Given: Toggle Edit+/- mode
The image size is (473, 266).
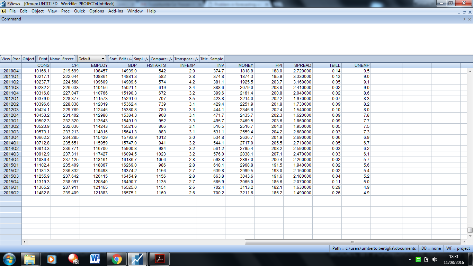Looking at the screenshot, I should [125, 59].
